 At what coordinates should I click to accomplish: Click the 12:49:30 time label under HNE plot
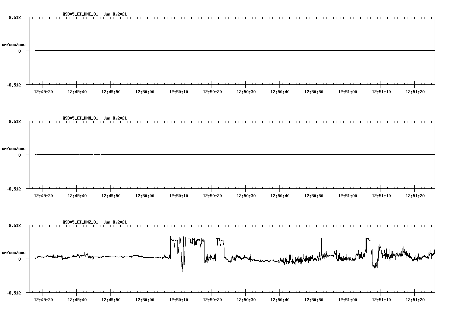coord(43,92)
